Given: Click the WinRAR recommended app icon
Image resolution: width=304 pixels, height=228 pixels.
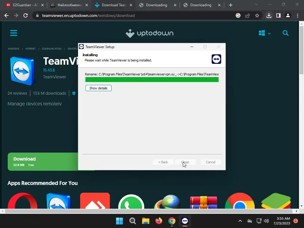Looking at the screenshot, I should (x=204, y=202).
